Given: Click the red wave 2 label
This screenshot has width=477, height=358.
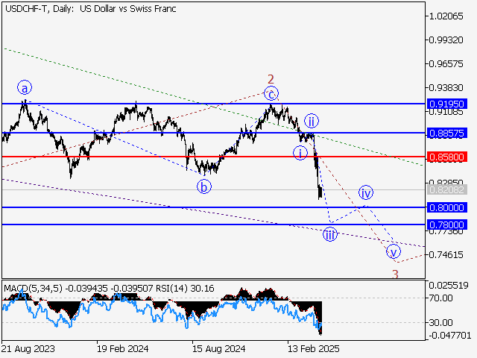Looking at the screenshot, I should pyautogui.click(x=271, y=78).
